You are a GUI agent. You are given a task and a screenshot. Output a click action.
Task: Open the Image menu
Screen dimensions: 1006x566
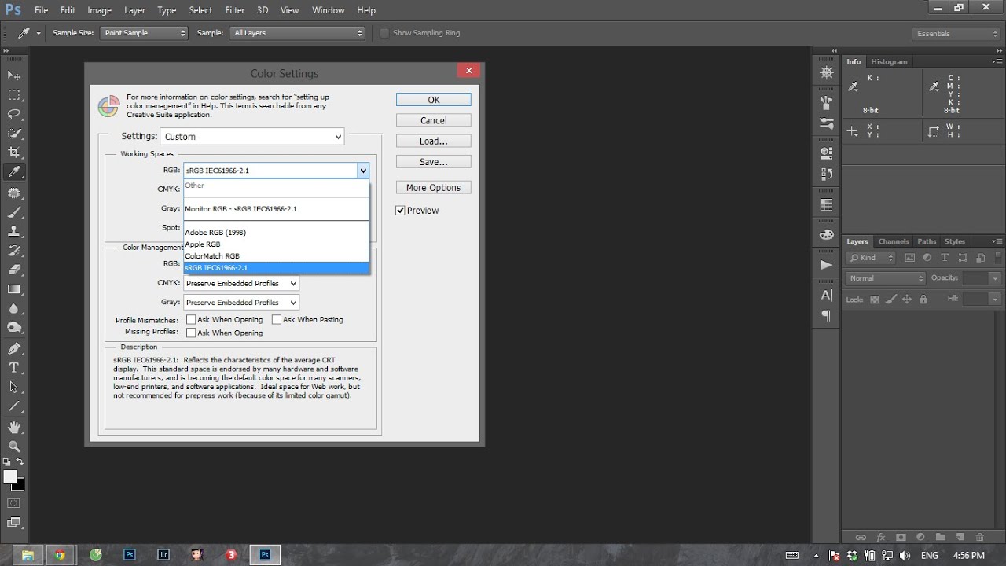point(99,10)
